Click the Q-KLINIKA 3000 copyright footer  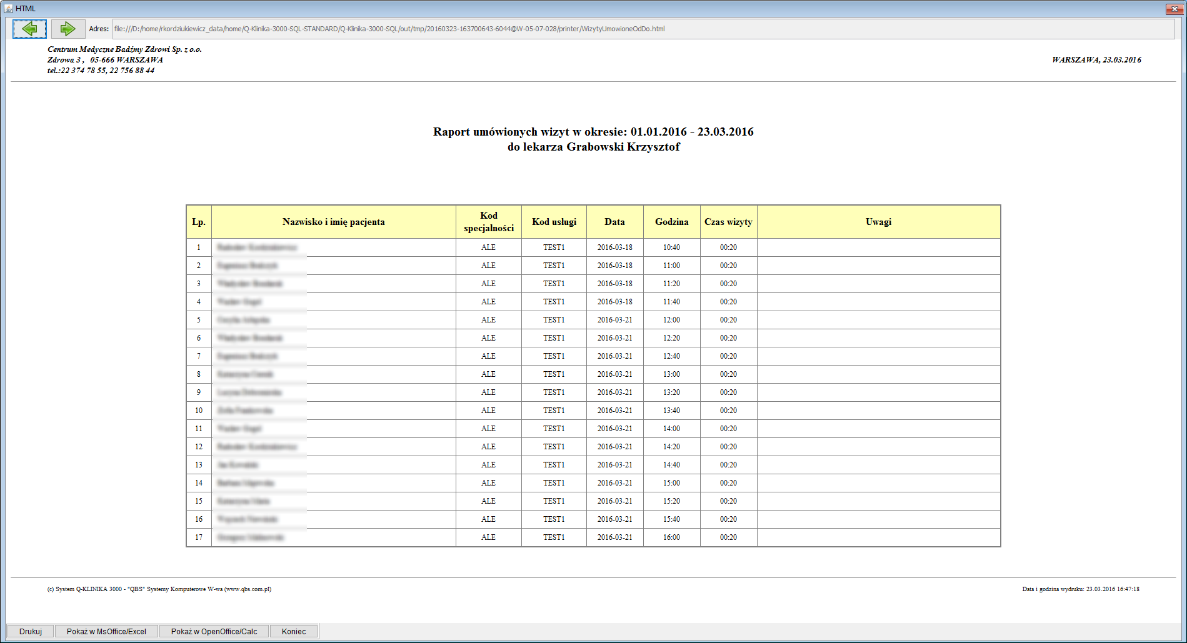(159, 589)
